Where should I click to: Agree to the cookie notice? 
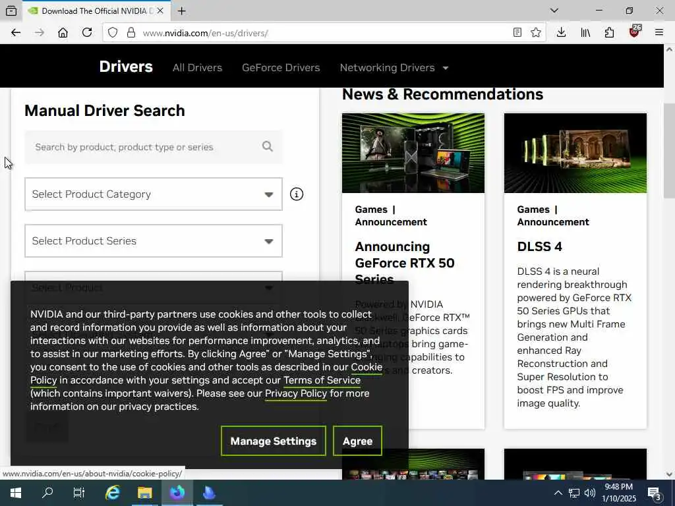(x=357, y=441)
